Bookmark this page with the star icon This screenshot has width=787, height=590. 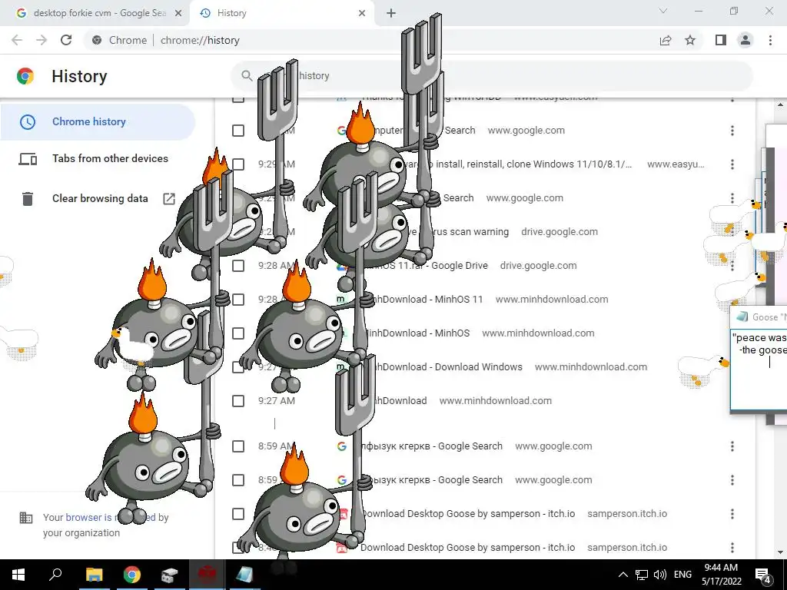click(690, 40)
